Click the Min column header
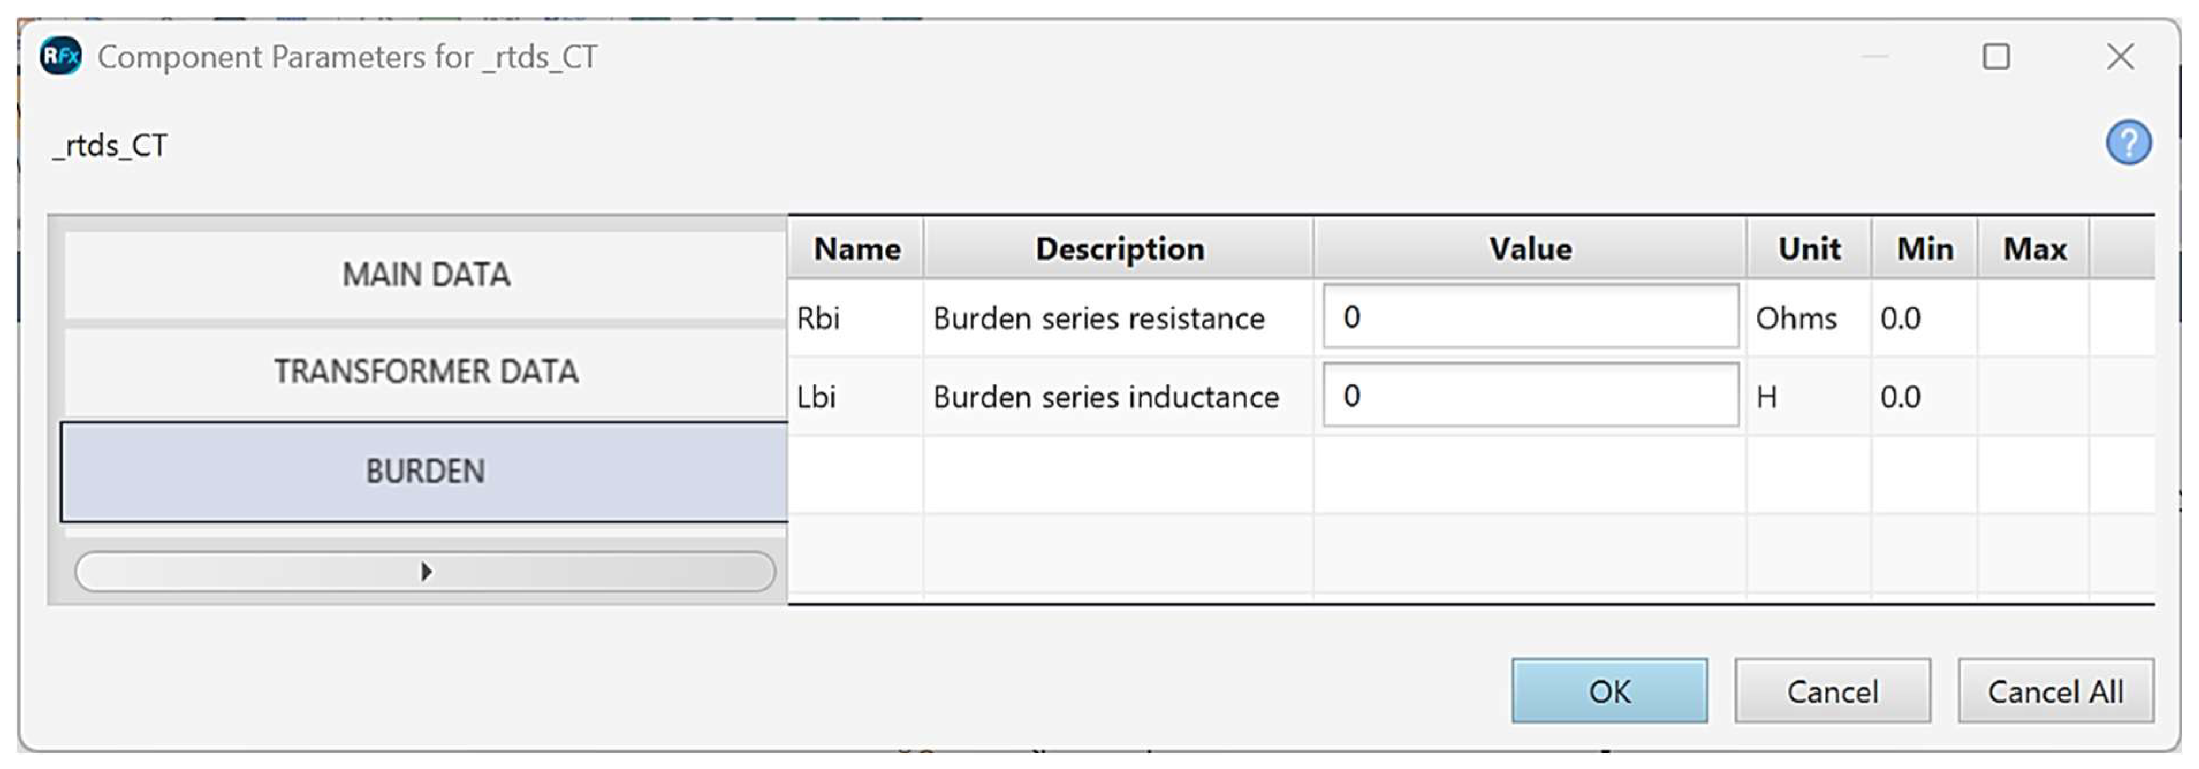 coord(1924,249)
